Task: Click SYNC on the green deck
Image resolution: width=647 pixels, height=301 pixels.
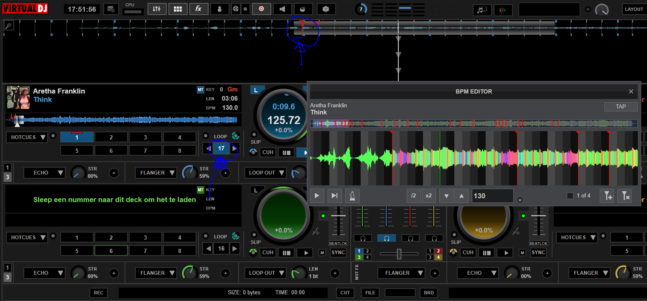Action: tap(338, 253)
